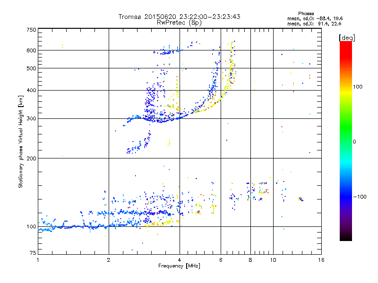
Task: Click the 'Frequency [MHz]' axis title
Action: [179, 266]
